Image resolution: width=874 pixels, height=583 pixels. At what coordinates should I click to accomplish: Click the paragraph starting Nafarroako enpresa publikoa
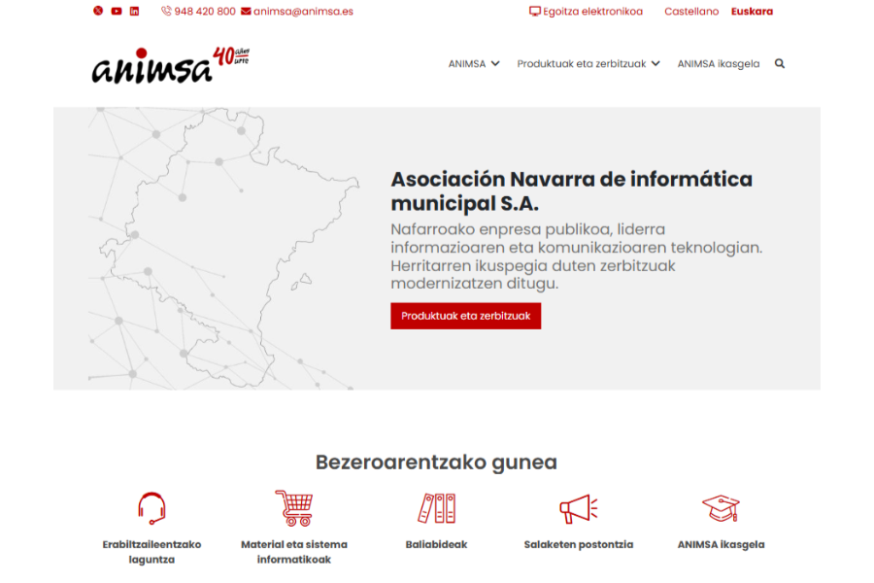click(576, 257)
